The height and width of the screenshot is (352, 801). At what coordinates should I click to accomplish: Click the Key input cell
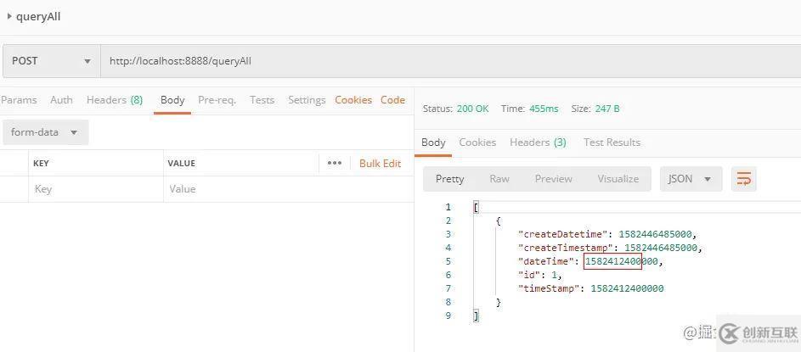(x=93, y=189)
